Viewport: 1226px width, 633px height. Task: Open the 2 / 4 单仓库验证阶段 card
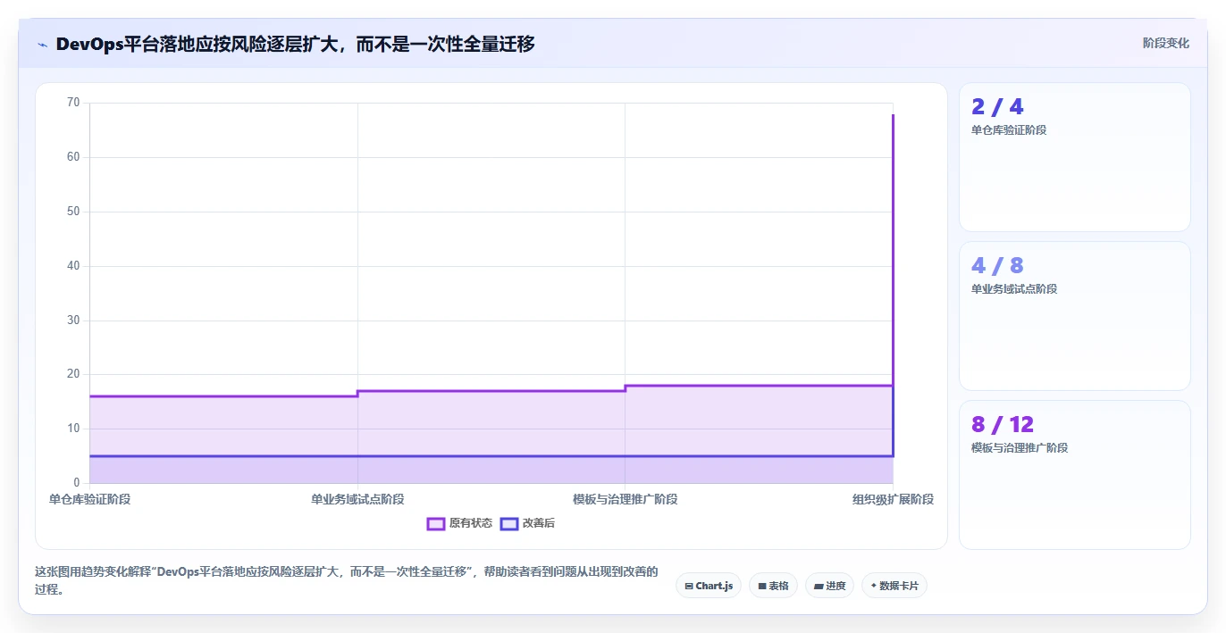(1074, 157)
